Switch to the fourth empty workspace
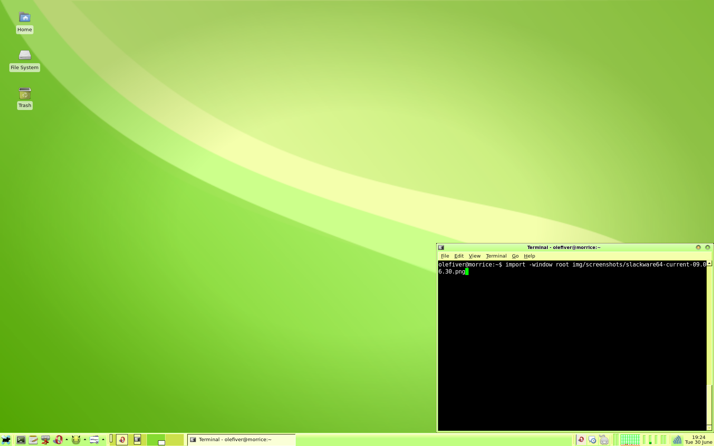 coord(174,440)
